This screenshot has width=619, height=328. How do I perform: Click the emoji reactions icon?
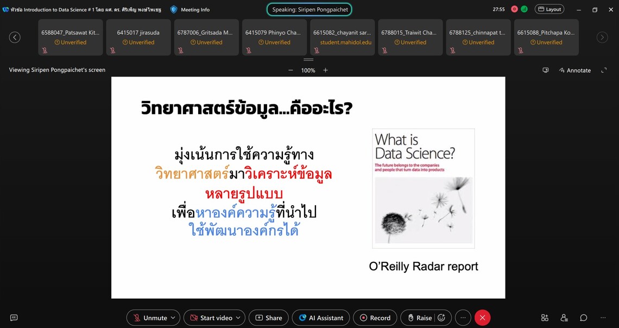(x=441, y=318)
